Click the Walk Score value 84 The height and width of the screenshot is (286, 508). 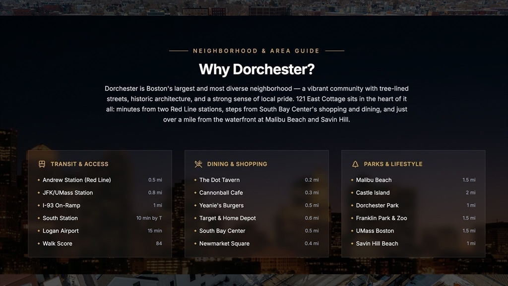pyautogui.click(x=159, y=244)
